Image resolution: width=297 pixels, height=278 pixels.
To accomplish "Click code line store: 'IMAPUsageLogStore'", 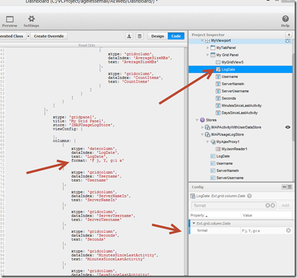I will click(83, 125).
